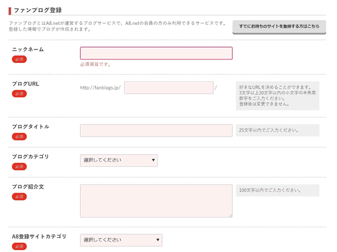Click the 好きなURLを決めることができます hint box

(278, 95)
